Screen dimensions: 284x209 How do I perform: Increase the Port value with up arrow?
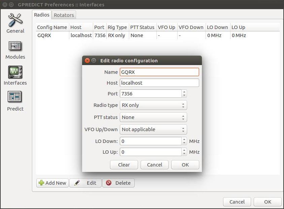[x=184, y=92]
